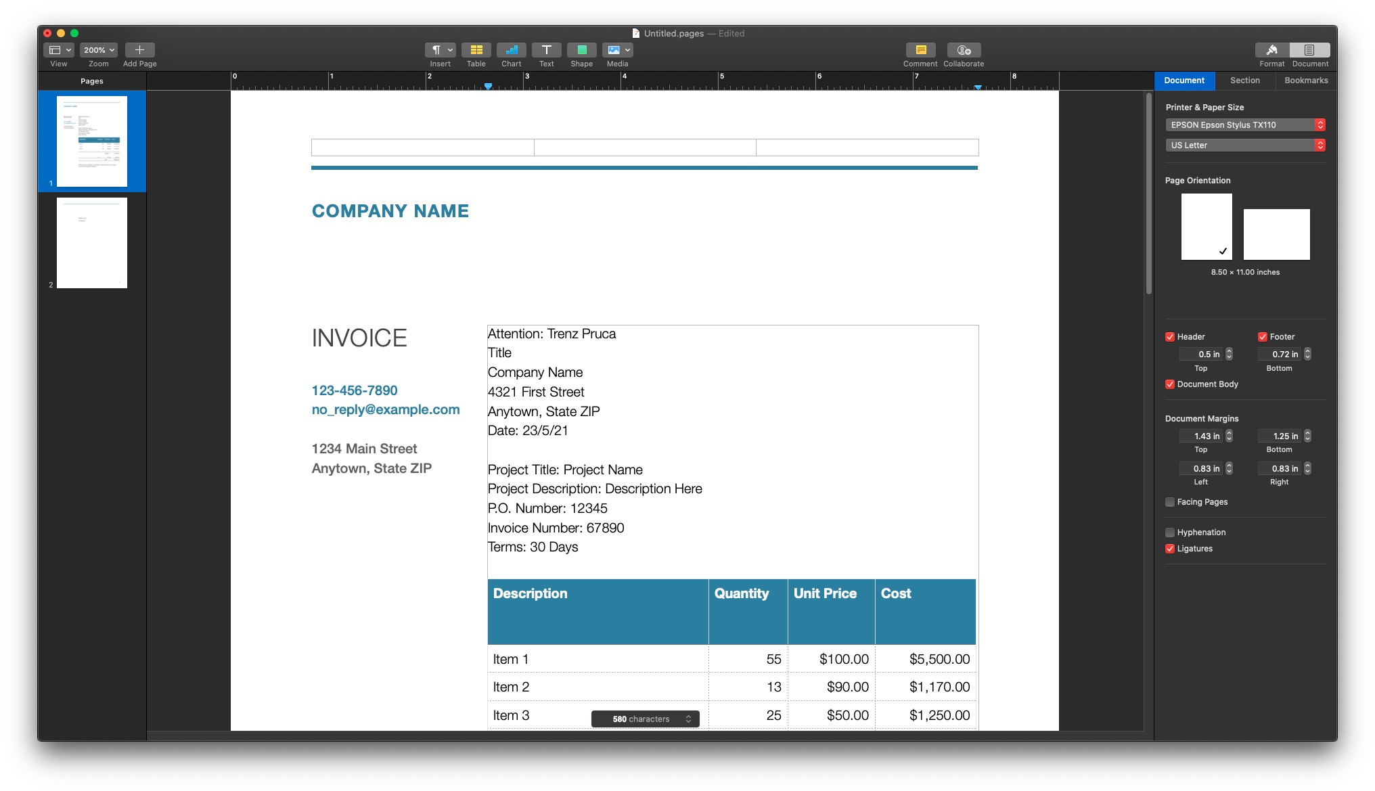Switch to the Section tab
Viewport: 1375px width, 791px height.
[x=1244, y=81]
